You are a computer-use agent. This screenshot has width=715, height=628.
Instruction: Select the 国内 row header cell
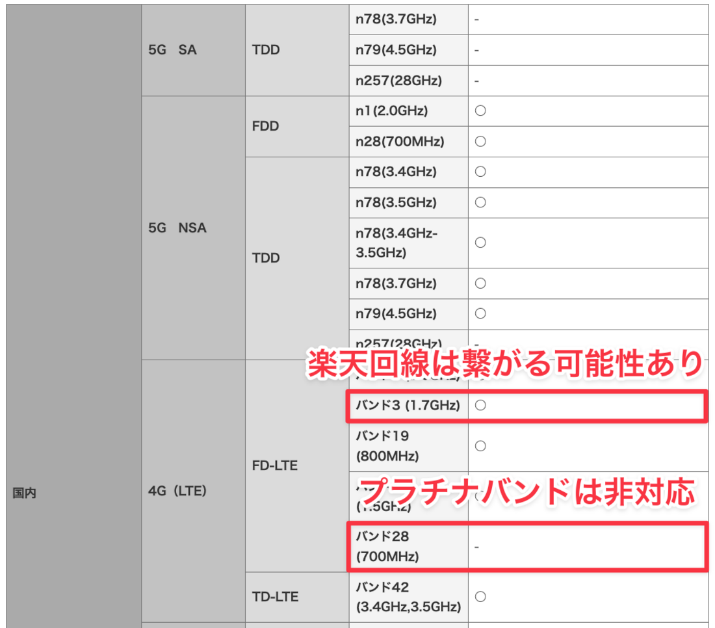click(x=26, y=493)
